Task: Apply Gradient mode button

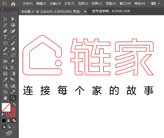Action: pos(9,120)
